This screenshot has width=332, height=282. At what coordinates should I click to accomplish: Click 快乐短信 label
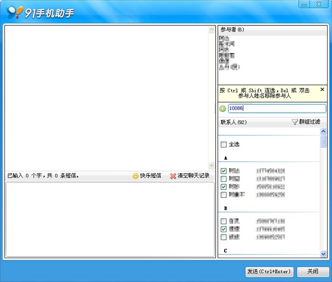click(151, 176)
